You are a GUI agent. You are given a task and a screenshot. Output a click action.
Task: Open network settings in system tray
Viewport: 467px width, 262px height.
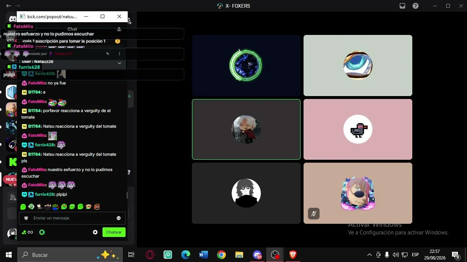point(405,255)
